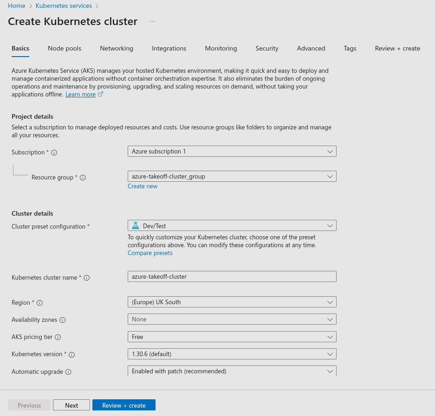This screenshot has height=416, width=435.
Task: Click Create new under resource group
Action: point(142,186)
